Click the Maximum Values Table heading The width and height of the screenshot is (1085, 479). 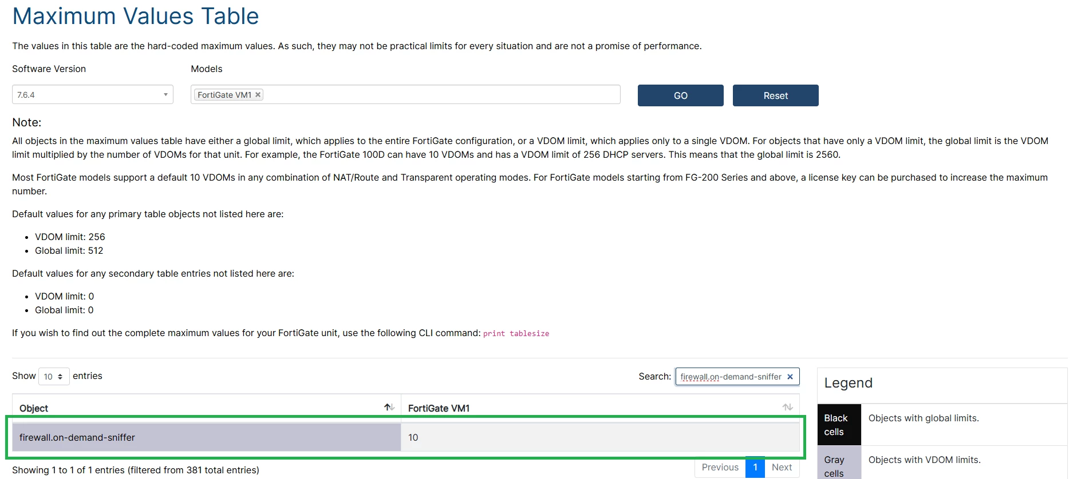[x=136, y=16]
